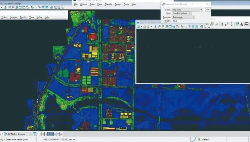Click the Width input field showing 10.0

(x=177, y=21)
